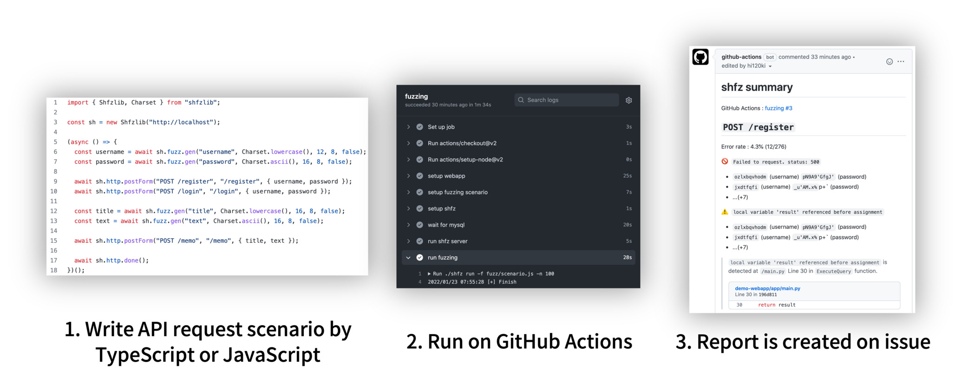961x378 pixels.
Task: Click the Line 30 in 196d811 text
Action: click(x=756, y=295)
